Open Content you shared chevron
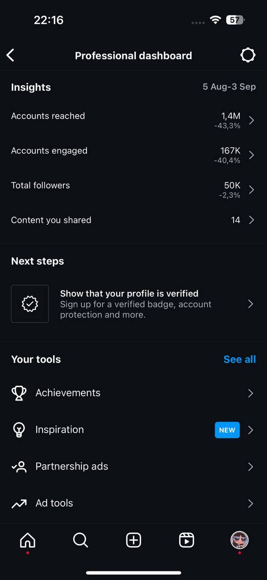The image size is (267, 580). (252, 220)
